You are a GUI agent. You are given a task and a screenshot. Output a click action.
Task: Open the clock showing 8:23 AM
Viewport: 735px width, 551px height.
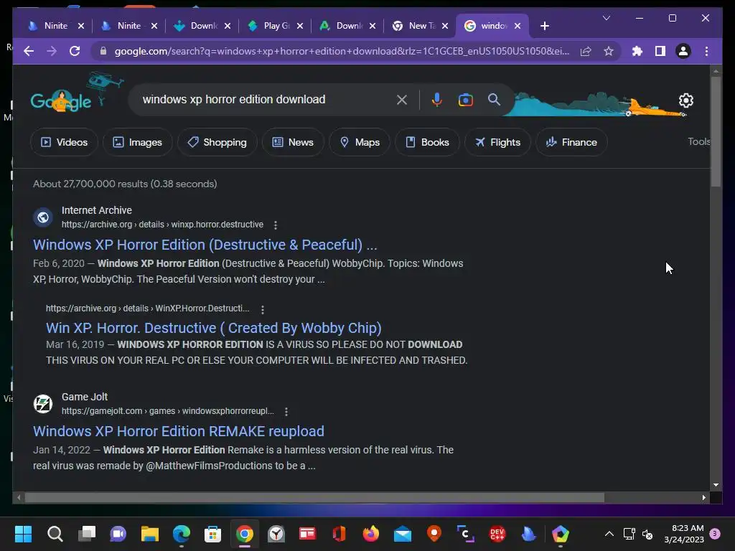point(684,534)
